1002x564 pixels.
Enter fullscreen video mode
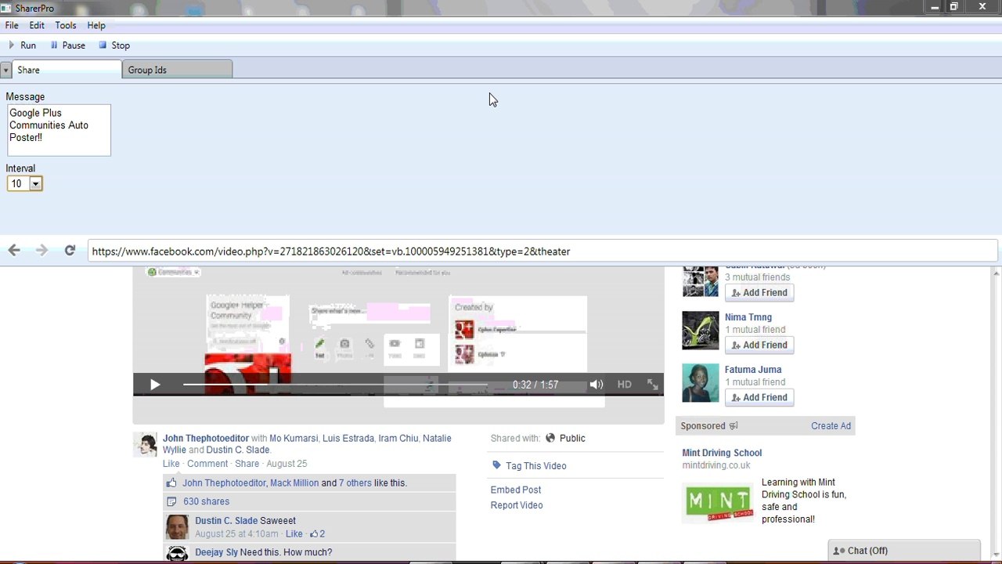click(x=652, y=385)
